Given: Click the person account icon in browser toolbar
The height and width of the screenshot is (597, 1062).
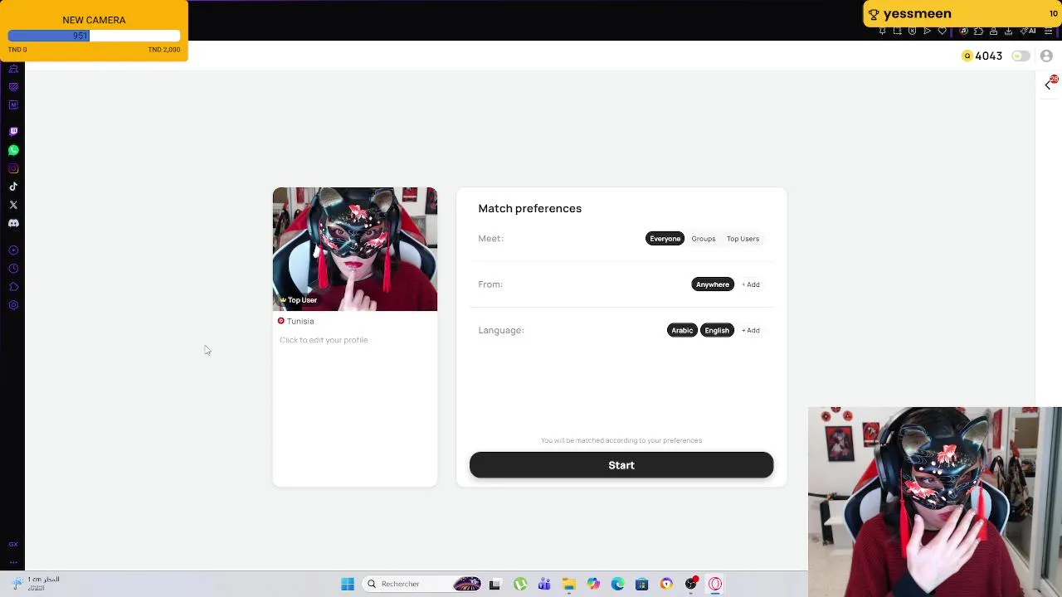Looking at the screenshot, I should [x=993, y=31].
